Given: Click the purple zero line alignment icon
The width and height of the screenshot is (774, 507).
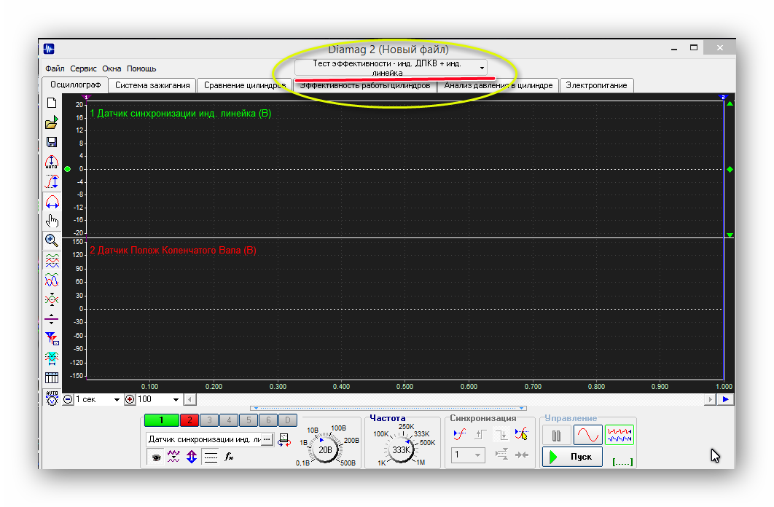Looking at the screenshot, I should point(51,318).
